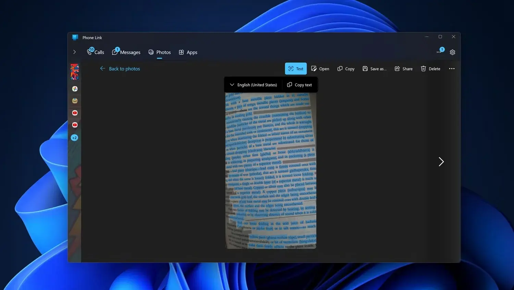This screenshot has height=290, width=514.
Task: Toggle the Text recognition button
Action: [296, 69]
